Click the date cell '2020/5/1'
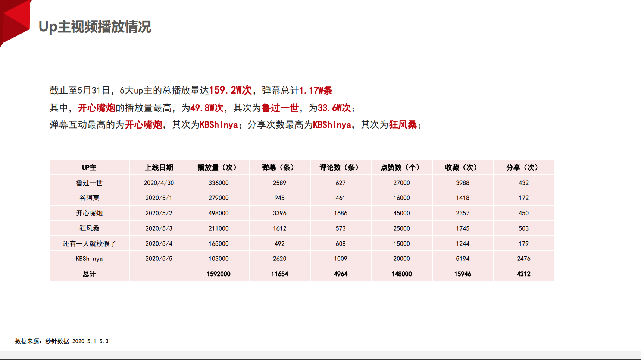 [159, 198]
